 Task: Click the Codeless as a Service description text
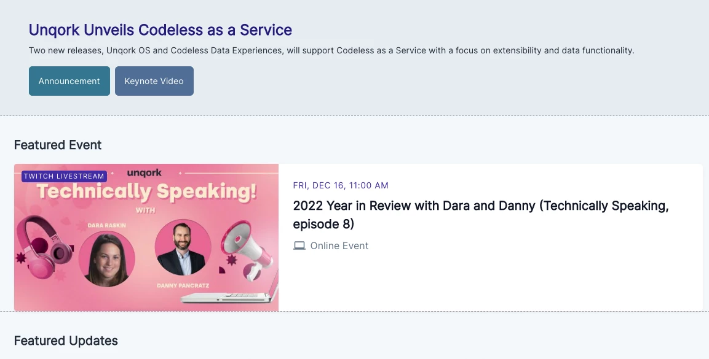coord(331,50)
